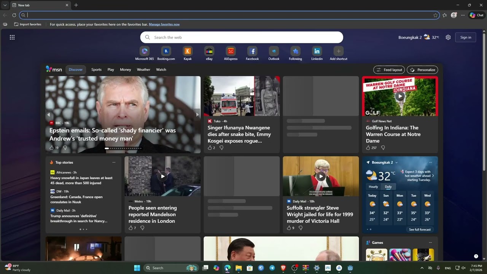The width and height of the screenshot is (487, 274).
Task: Like the Singer Ifunanya Nwangene story
Action: (210, 148)
